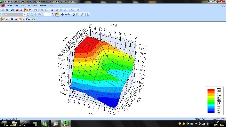Click the red color swatch in legend
Screen dimensions: 226x127
(211, 90)
